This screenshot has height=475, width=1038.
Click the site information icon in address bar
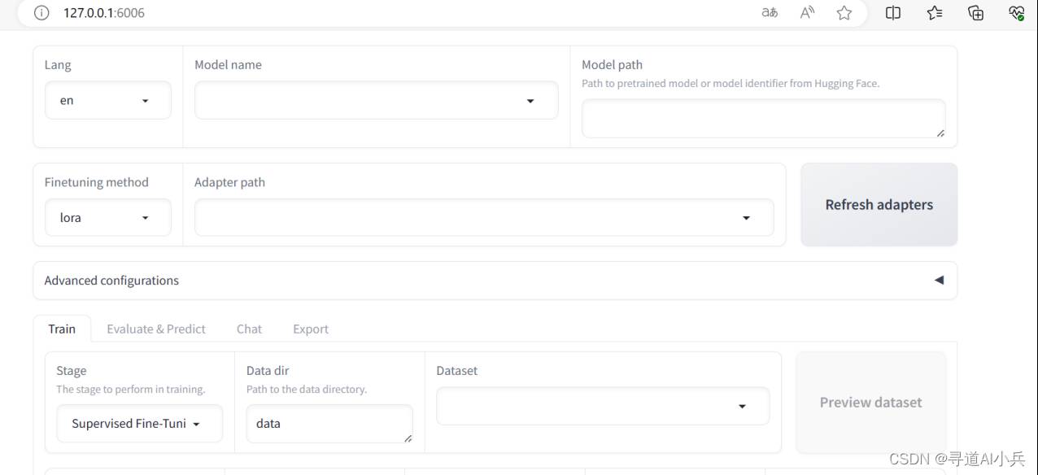41,13
